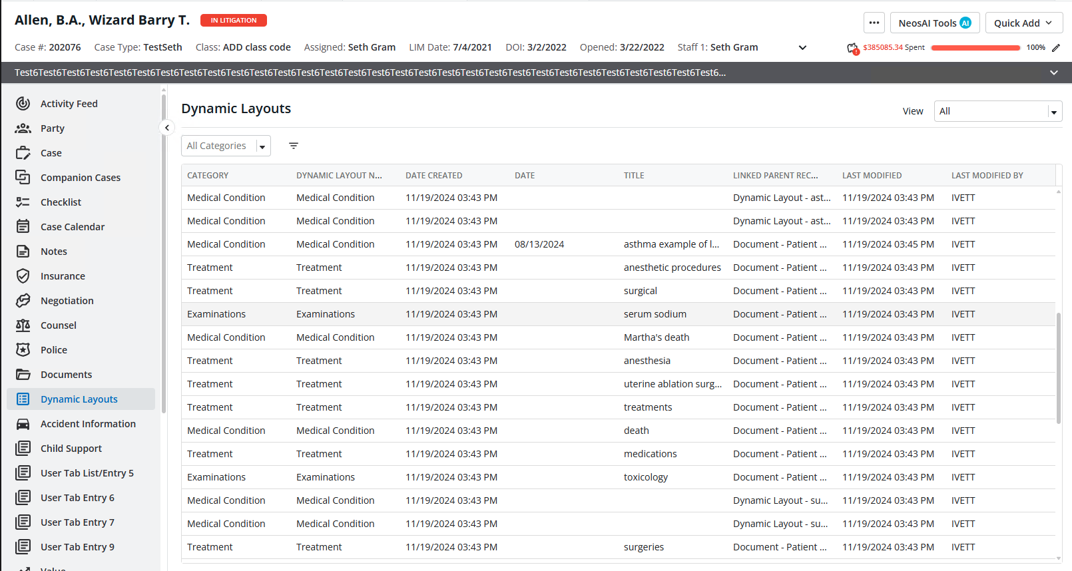Click the Insurance shield icon

[x=23, y=276]
